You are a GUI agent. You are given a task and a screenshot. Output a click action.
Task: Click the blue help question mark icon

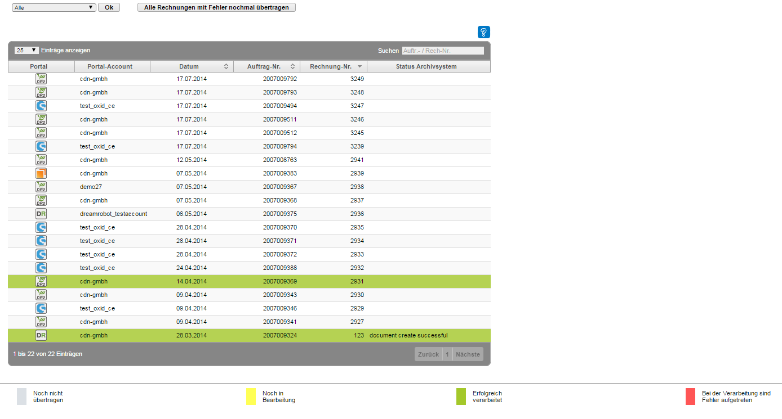tap(484, 32)
